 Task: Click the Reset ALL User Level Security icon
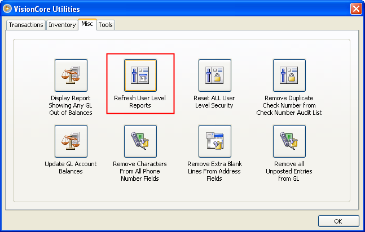pyautogui.click(x=215, y=75)
